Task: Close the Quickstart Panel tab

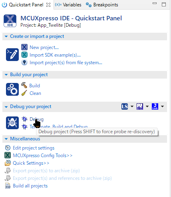Action: pyautogui.click(x=48, y=5)
